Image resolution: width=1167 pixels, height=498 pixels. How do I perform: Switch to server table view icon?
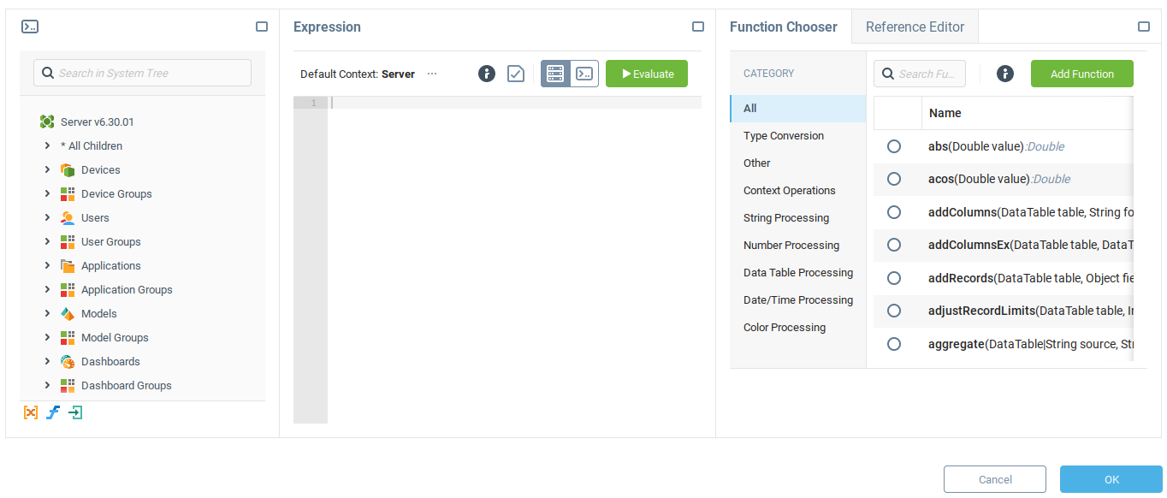[555, 74]
